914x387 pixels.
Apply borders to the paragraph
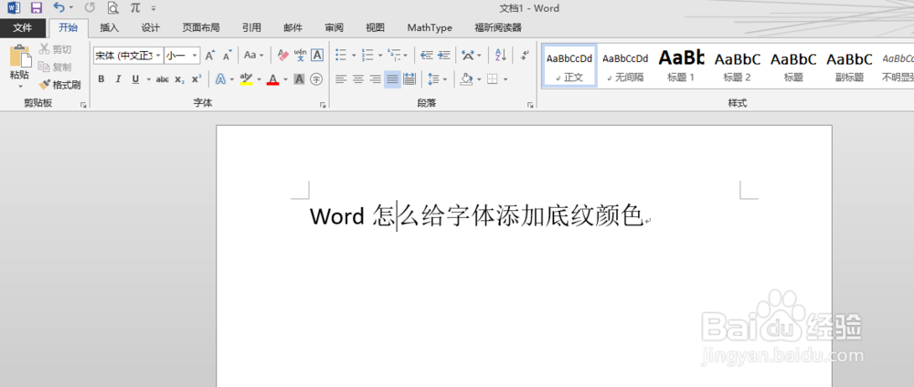(493, 79)
